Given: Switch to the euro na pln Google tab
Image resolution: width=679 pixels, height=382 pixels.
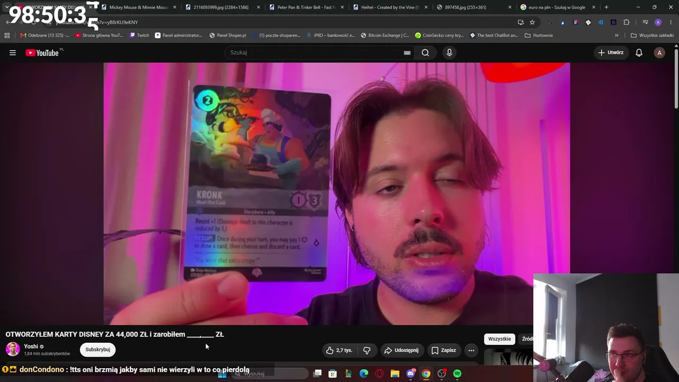Looking at the screenshot, I should click(x=556, y=7).
